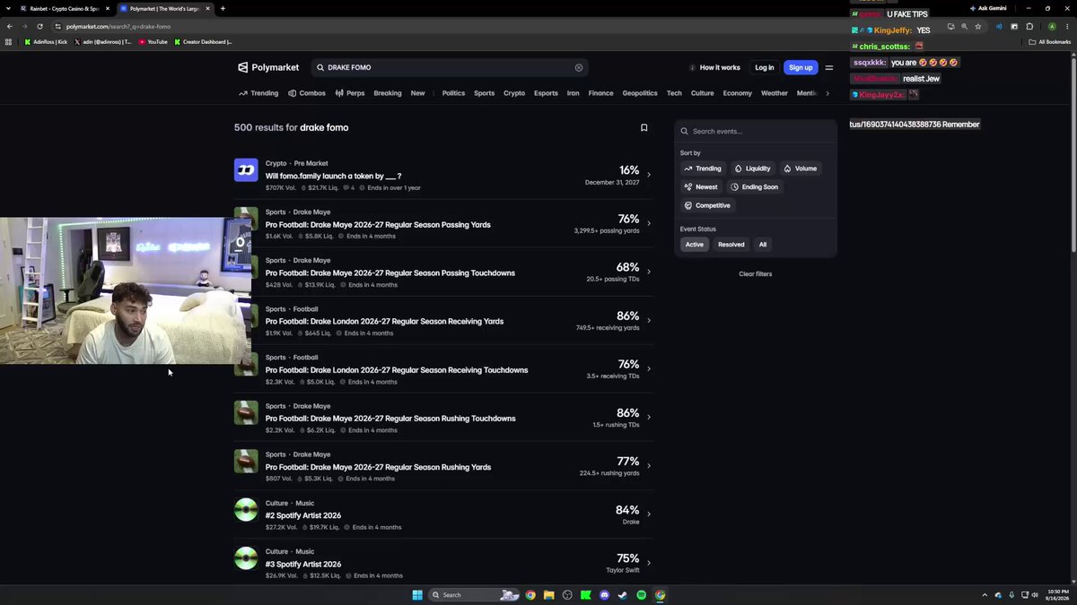Sort results by Volume

(x=800, y=169)
